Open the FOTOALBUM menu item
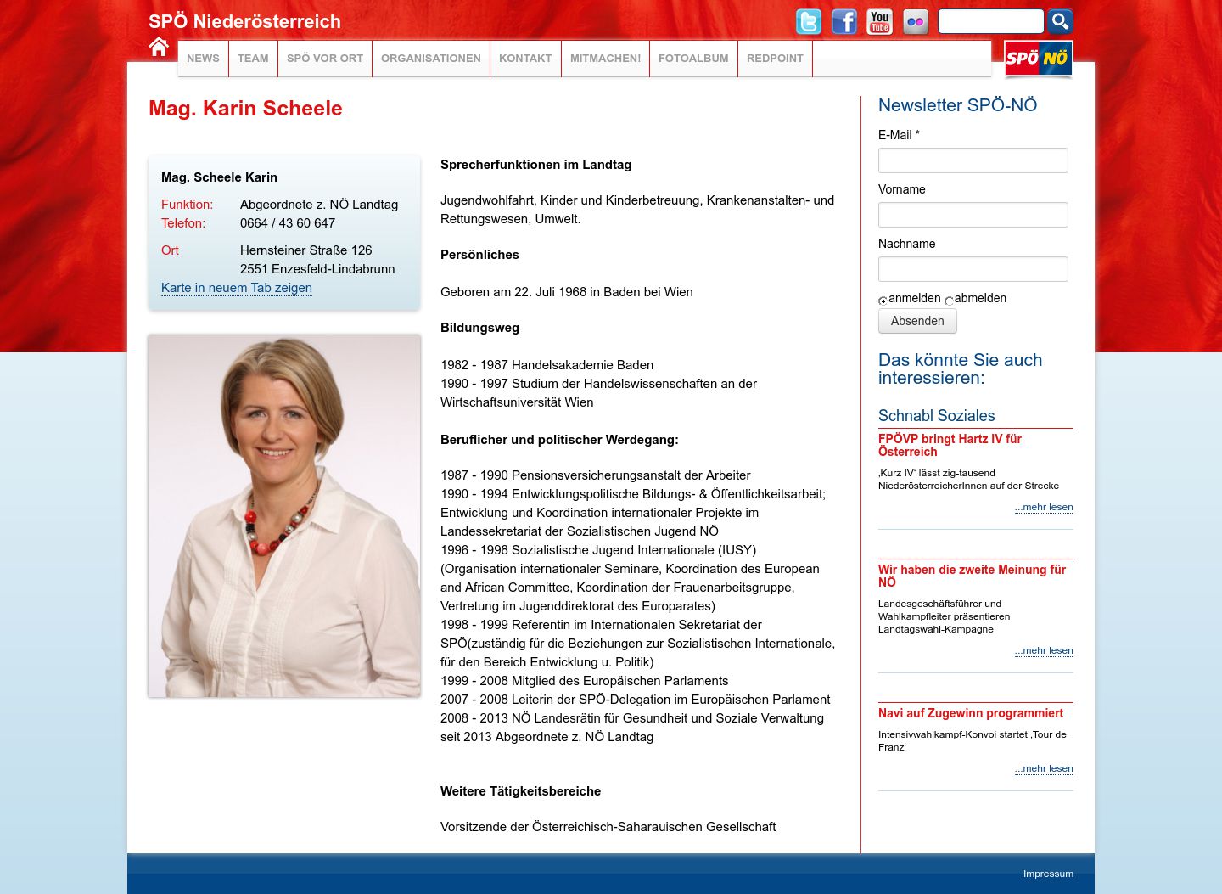 [x=693, y=59]
